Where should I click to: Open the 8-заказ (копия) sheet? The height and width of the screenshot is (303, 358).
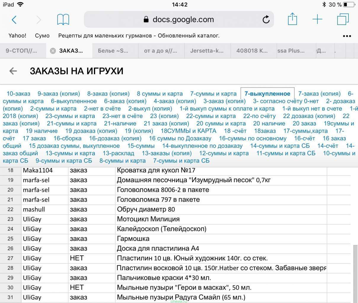[x=108, y=94]
